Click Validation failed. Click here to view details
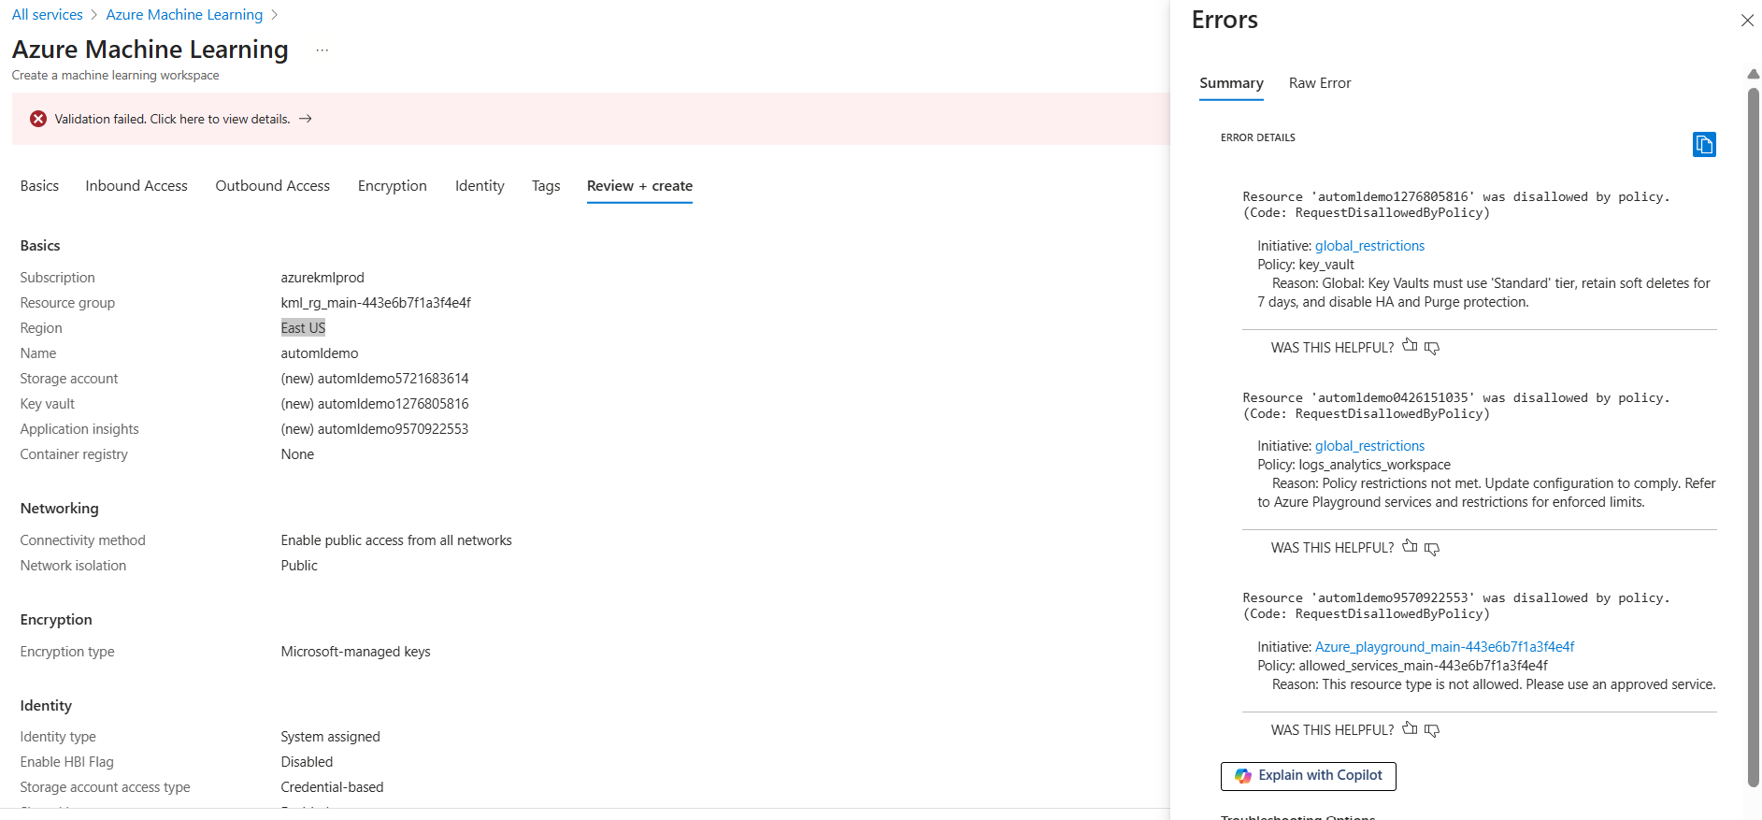Viewport: 1762px width, 820px height. coord(172,119)
